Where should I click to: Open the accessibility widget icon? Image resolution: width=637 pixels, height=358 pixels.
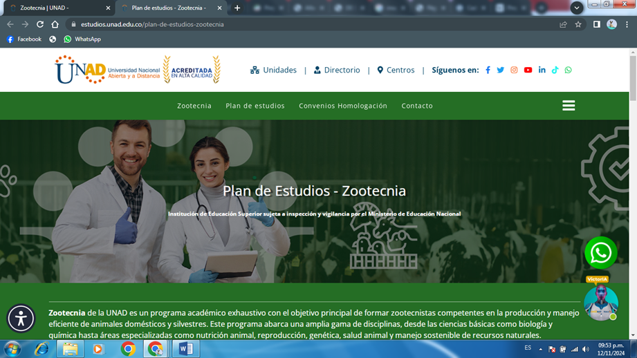[21, 318]
